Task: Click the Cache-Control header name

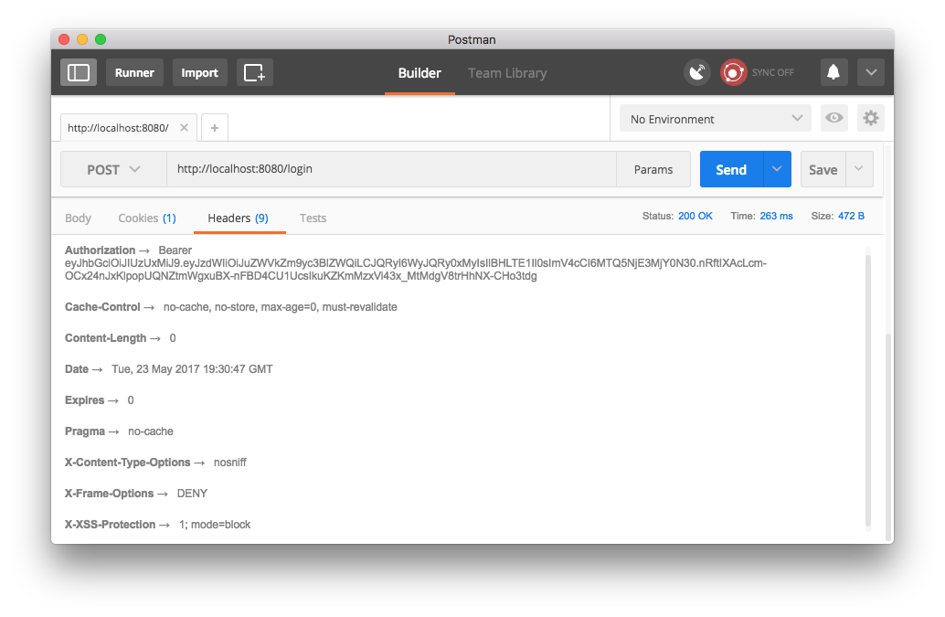Action: click(x=102, y=307)
